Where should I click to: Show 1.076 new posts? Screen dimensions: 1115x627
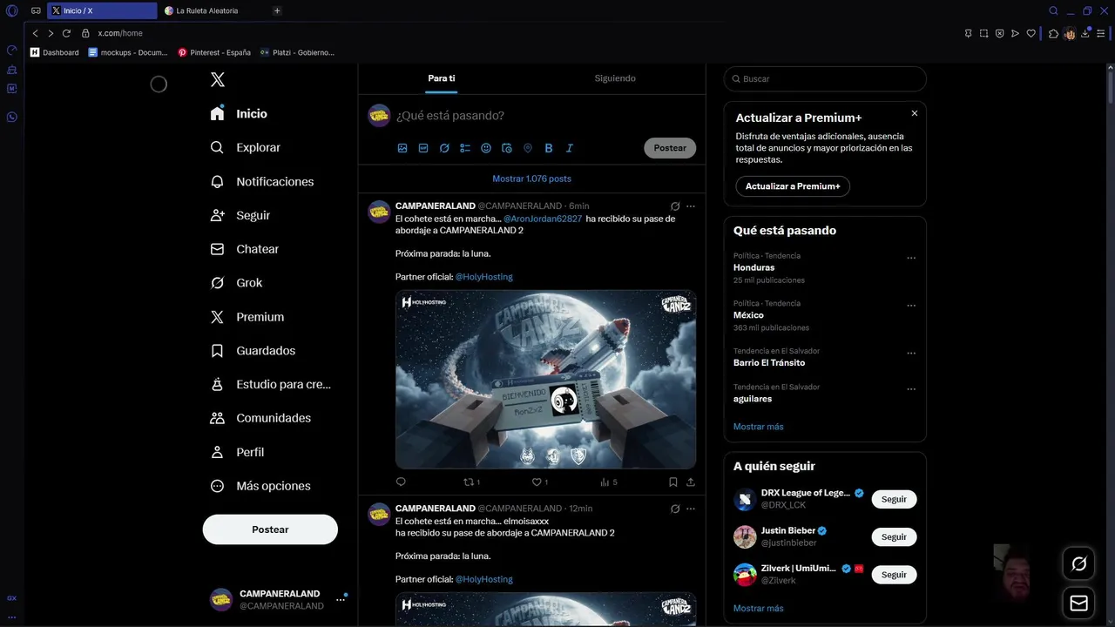tap(532, 179)
